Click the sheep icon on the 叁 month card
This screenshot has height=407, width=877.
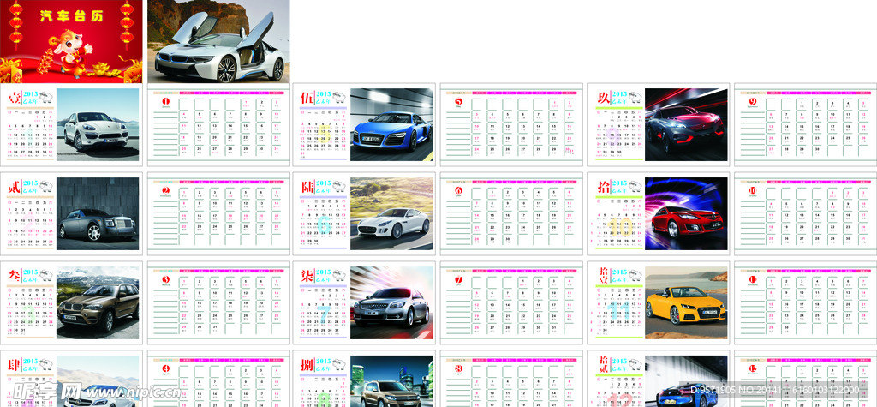point(46,275)
